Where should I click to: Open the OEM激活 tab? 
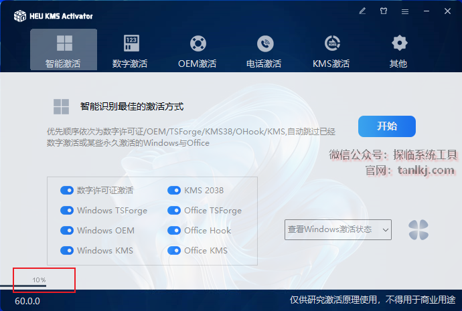coord(198,51)
